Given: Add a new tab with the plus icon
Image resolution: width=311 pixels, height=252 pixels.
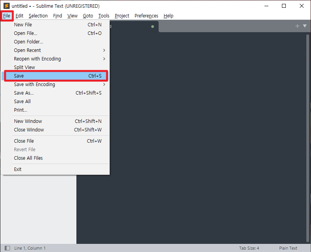Looking at the screenshot, I should click(x=297, y=26).
